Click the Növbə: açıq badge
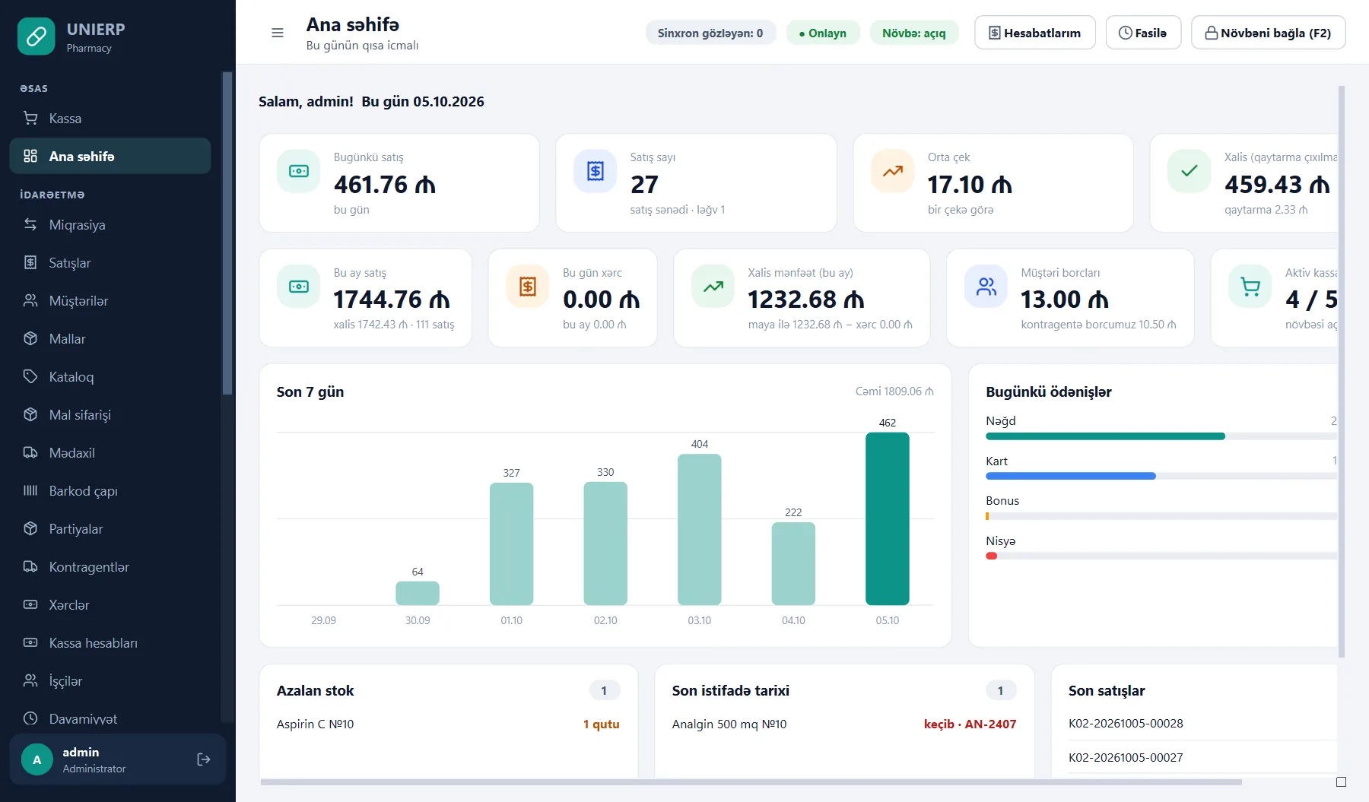The height and width of the screenshot is (802, 1369). pos(914,33)
